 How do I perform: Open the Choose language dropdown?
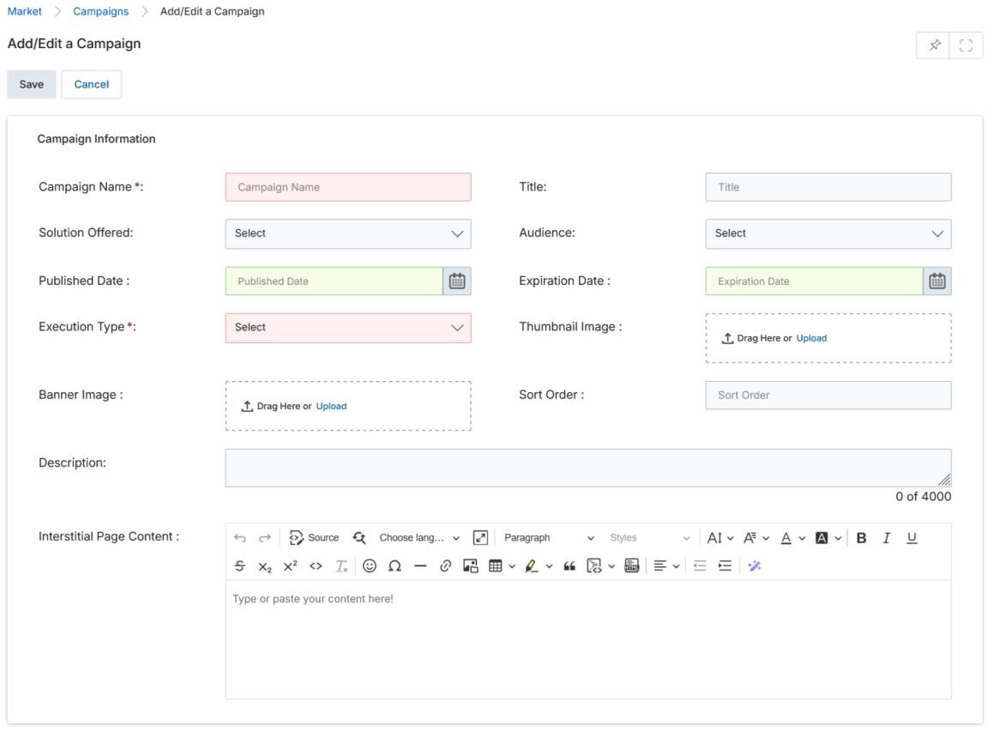pyautogui.click(x=419, y=538)
